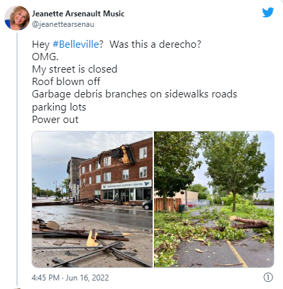Click the standing tree in right photo
The height and width of the screenshot is (289, 283).
(235, 171)
